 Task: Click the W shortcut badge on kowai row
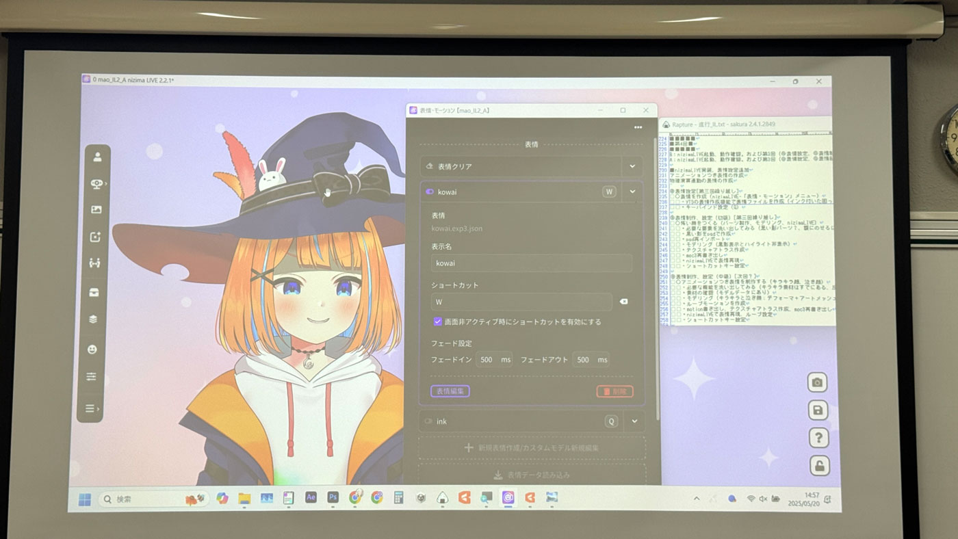coord(609,192)
